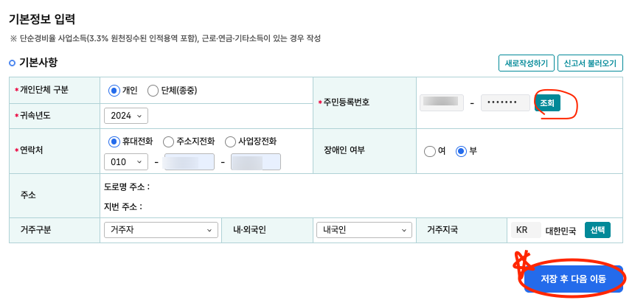Select the 주소지전화 radio button
Viewport: 632px width, 300px height.
point(168,142)
